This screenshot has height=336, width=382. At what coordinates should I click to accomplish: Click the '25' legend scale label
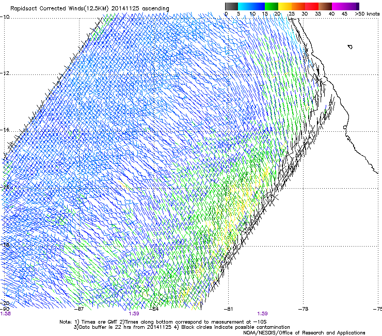(x=292, y=14)
